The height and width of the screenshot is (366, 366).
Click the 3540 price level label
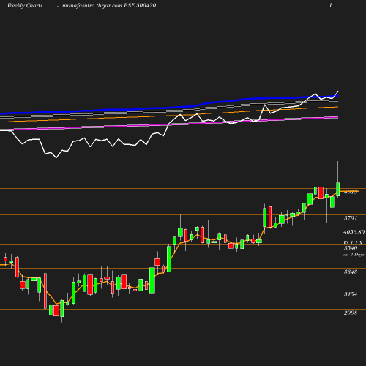coord(351,248)
